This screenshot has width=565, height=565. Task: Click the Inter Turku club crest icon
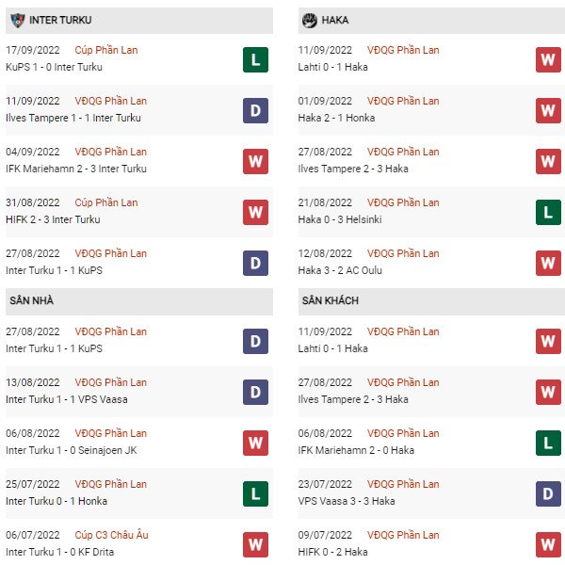pyautogui.click(x=17, y=20)
